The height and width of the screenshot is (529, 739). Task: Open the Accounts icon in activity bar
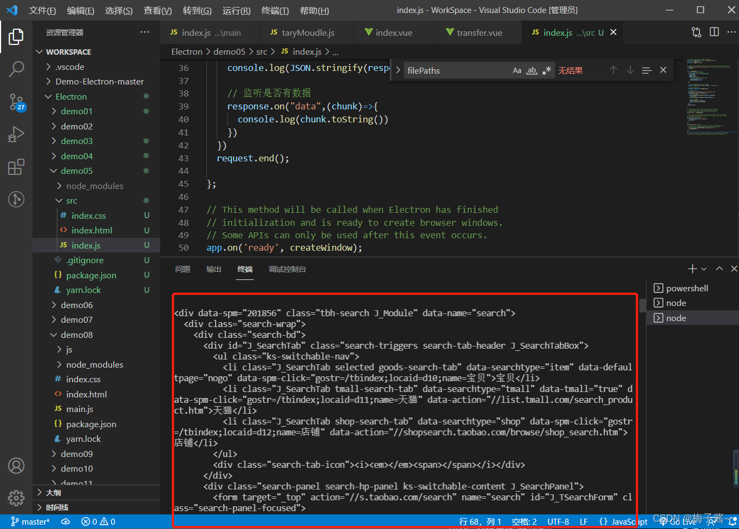tap(16, 466)
